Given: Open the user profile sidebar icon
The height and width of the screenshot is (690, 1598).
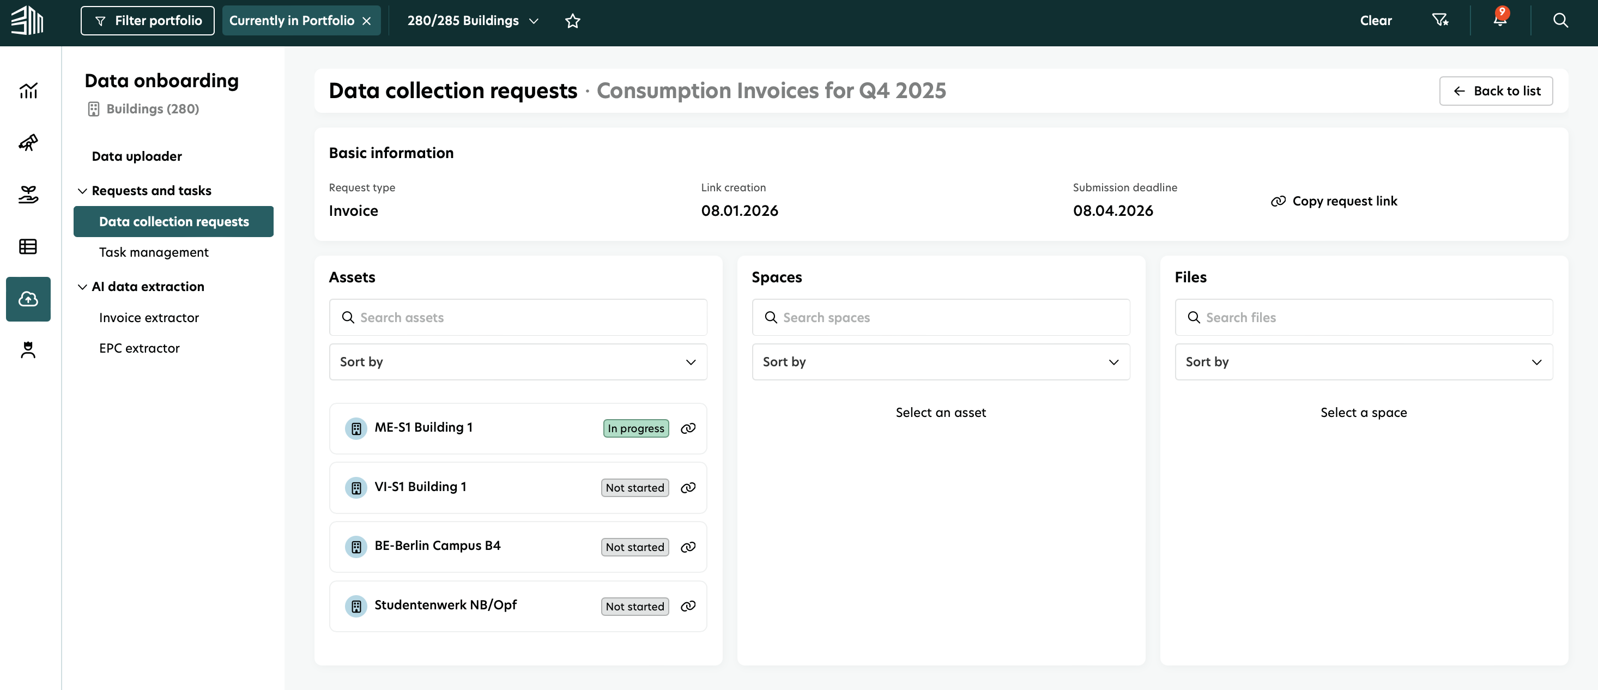Looking at the screenshot, I should coord(28,350).
